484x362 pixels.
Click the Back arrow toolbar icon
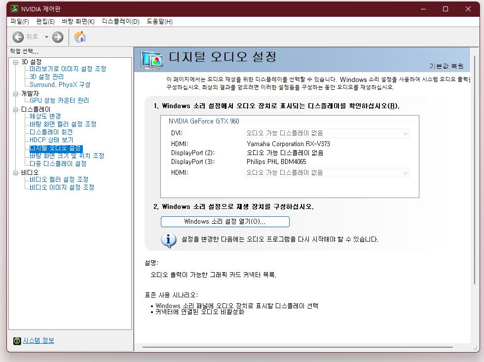pos(18,37)
